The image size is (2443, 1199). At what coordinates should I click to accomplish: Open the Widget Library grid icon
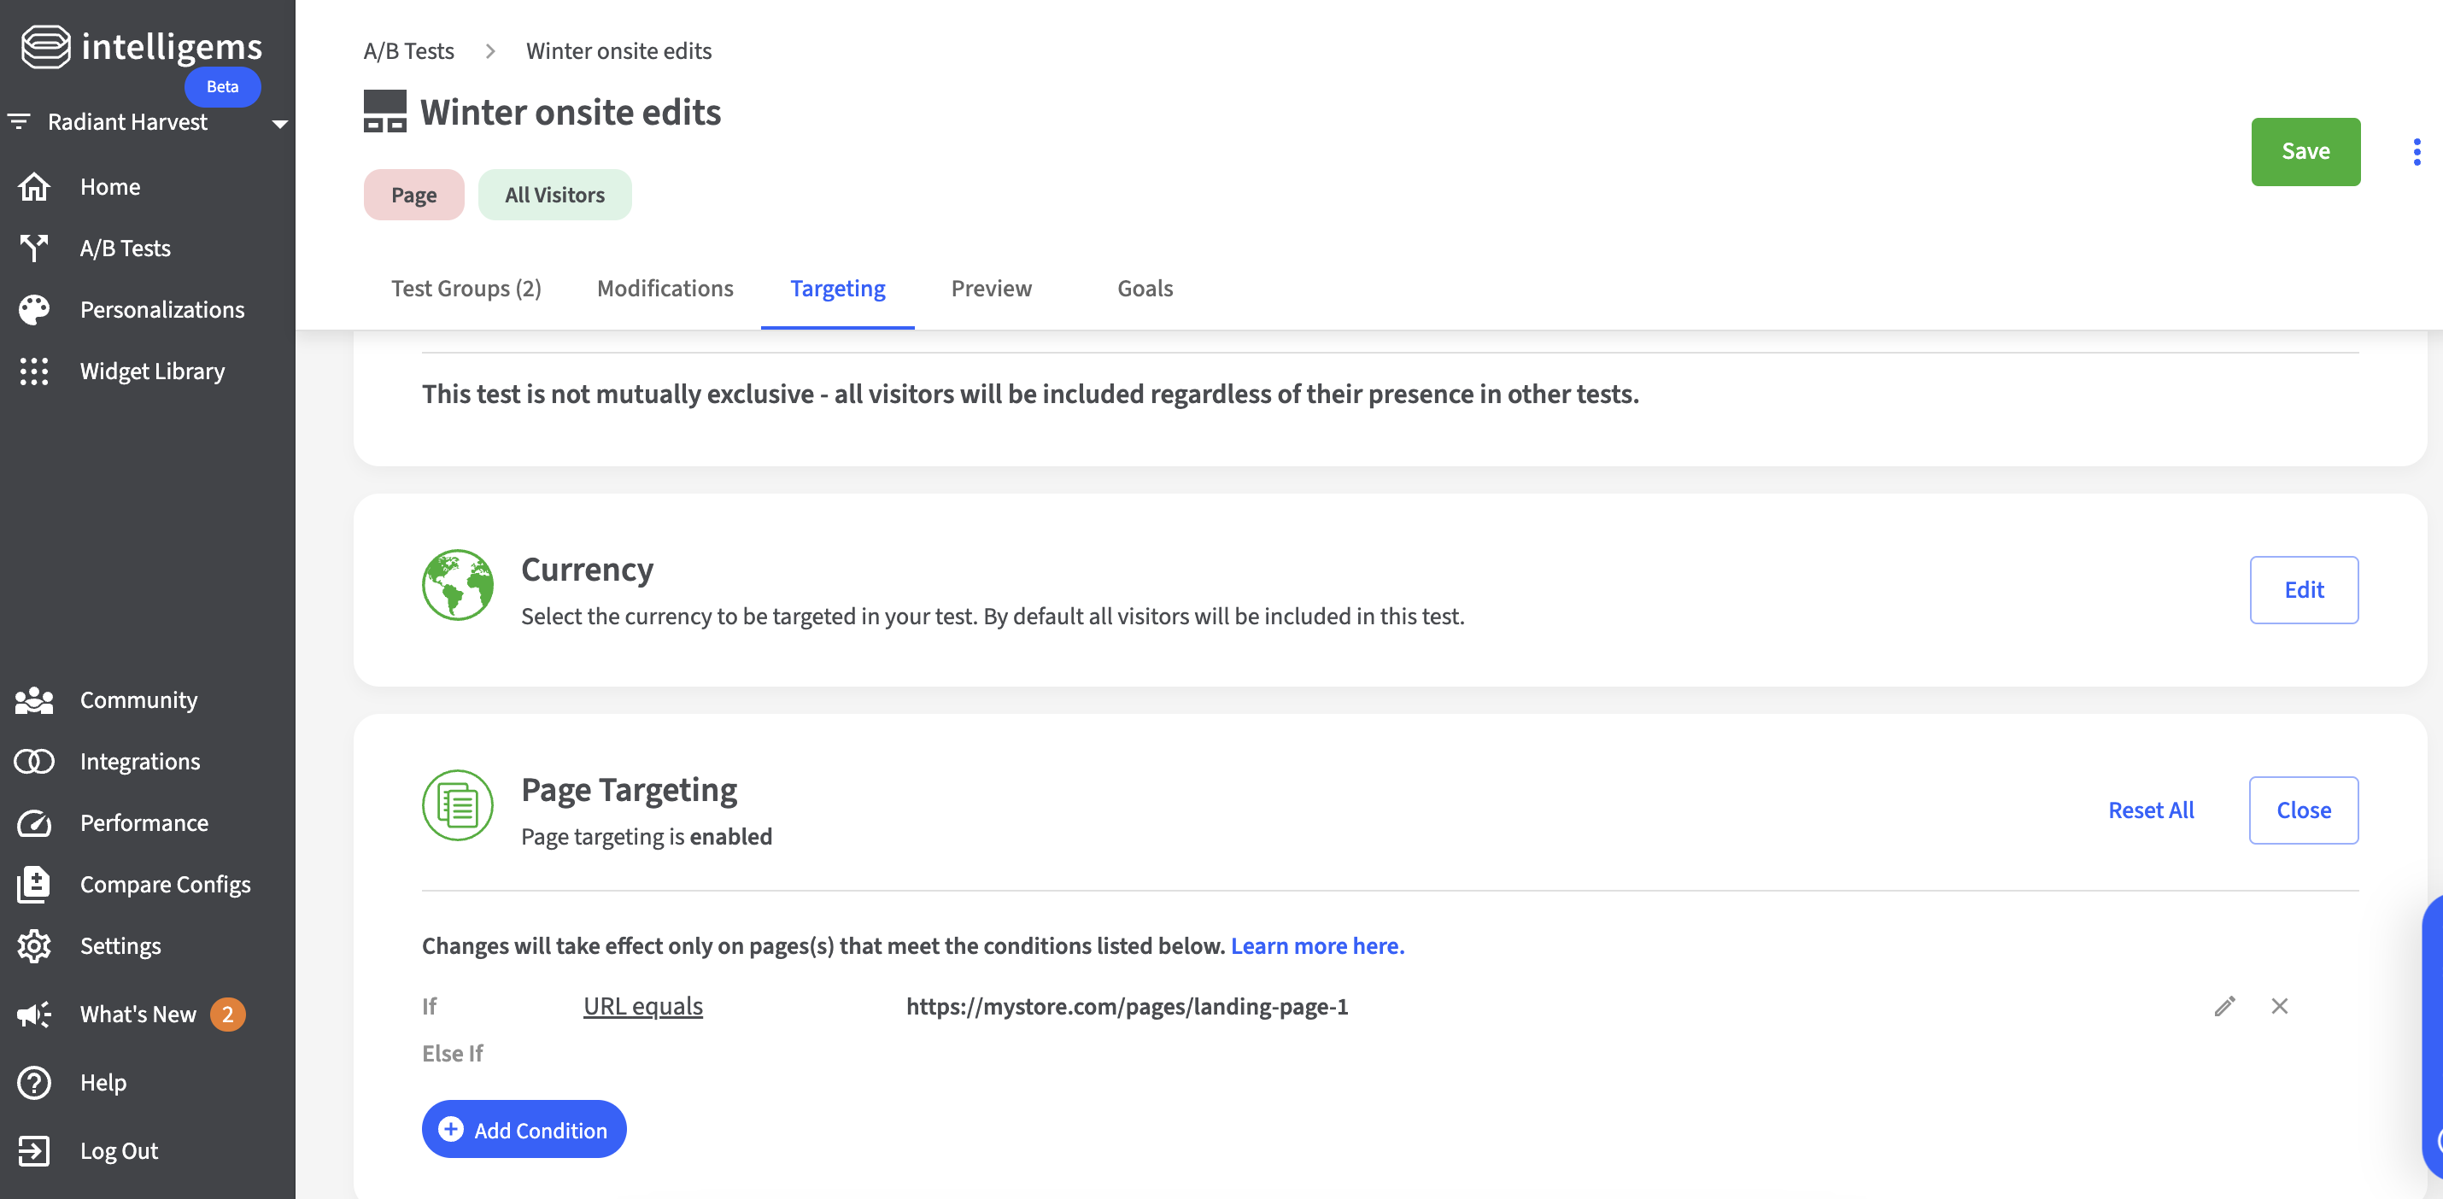coord(34,371)
